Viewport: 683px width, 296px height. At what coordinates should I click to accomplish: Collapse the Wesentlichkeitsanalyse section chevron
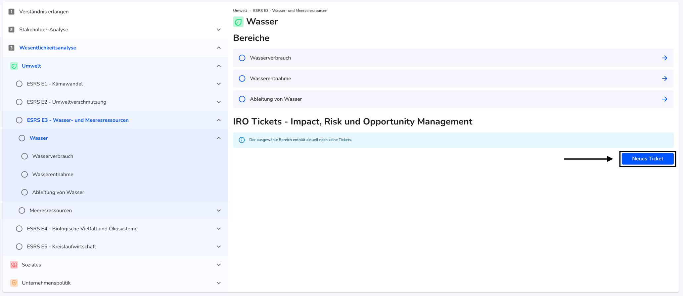(219, 48)
